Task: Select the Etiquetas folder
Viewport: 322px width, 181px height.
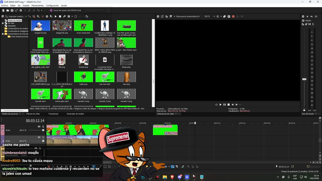Action: [x=12, y=26]
